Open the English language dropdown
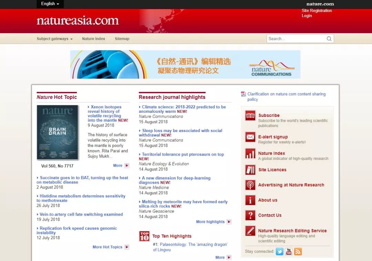The height and width of the screenshot is (261, 372). point(50,4)
